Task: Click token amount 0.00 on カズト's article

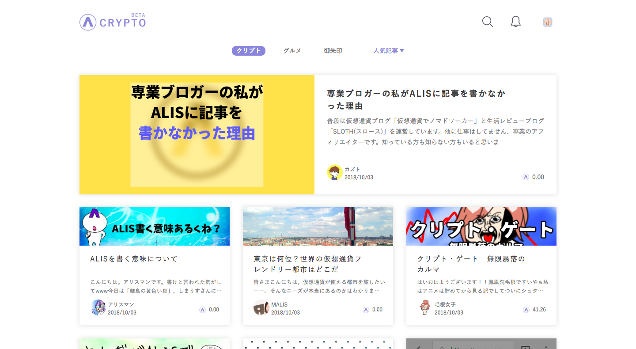Action: point(538,177)
